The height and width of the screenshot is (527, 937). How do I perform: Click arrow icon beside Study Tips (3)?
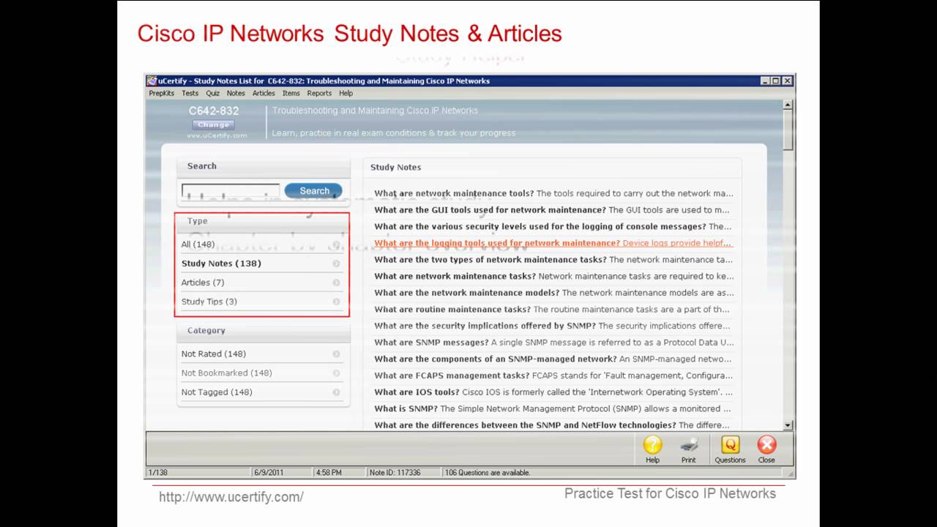click(x=337, y=302)
